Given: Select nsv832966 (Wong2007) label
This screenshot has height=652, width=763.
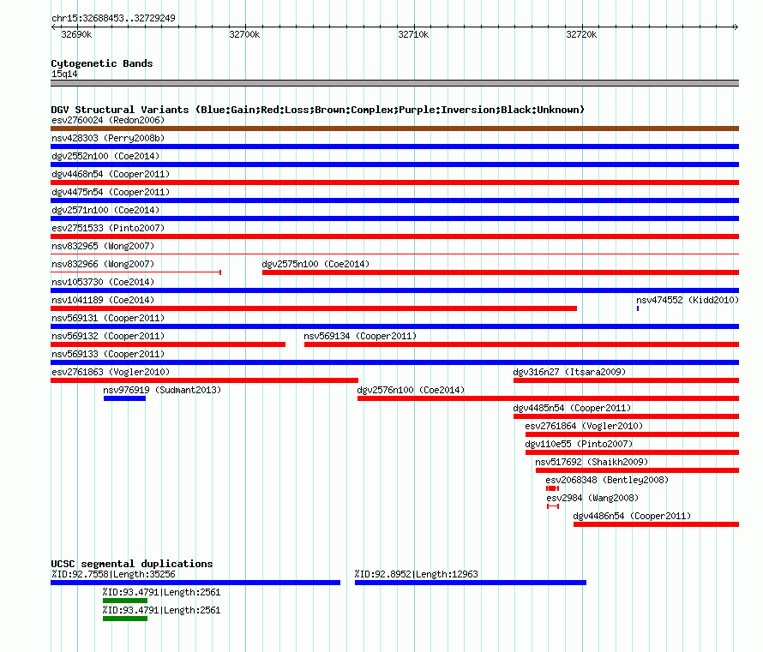Looking at the screenshot, I should click(x=103, y=264).
